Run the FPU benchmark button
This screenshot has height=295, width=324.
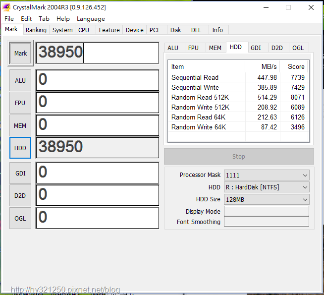point(20,103)
